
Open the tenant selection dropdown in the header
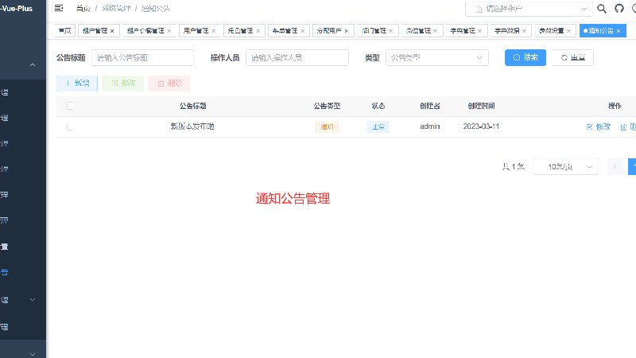[529, 9]
